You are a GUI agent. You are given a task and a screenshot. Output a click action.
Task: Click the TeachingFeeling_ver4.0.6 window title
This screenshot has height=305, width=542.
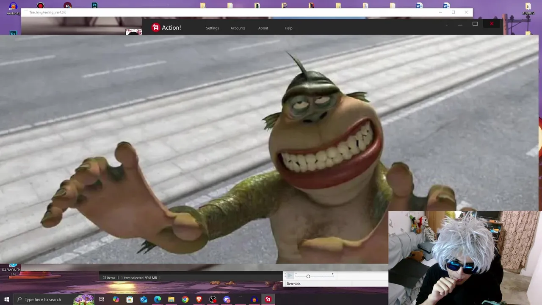click(47, 12)
